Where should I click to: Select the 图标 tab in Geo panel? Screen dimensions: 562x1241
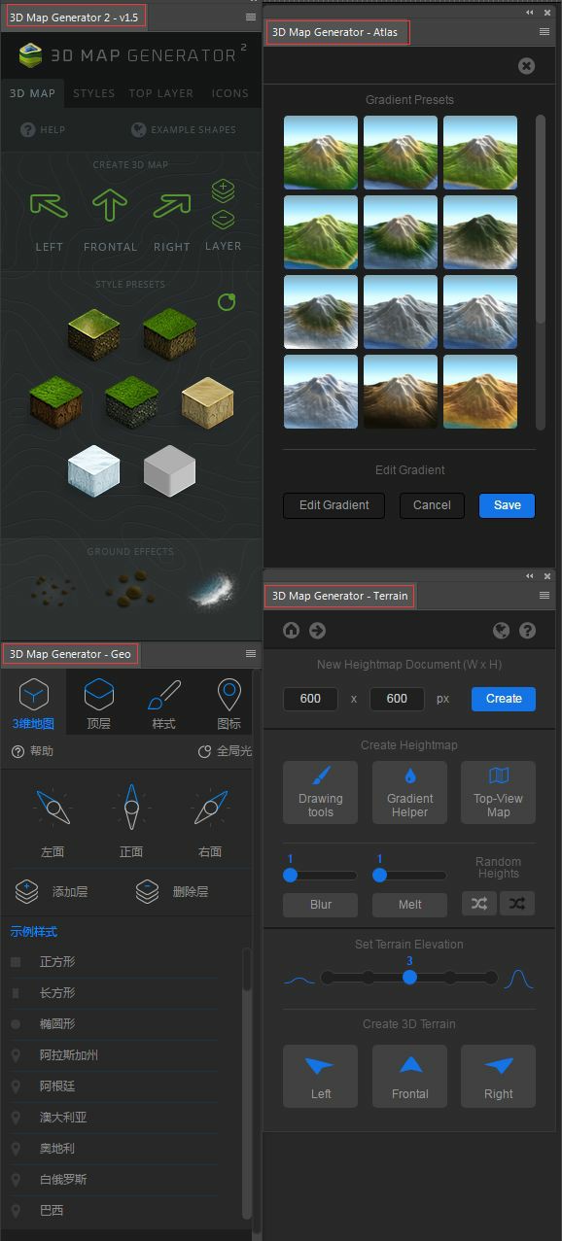228,705
